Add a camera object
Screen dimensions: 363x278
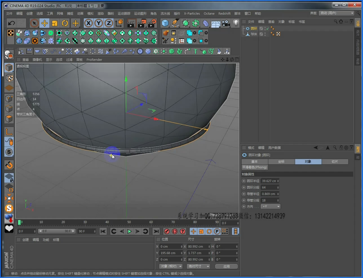click(226, 23)
